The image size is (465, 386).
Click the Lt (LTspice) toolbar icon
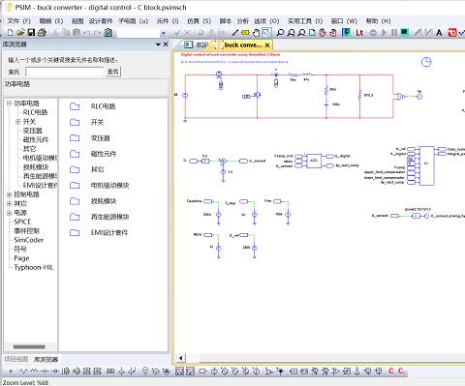coord(359,33)
